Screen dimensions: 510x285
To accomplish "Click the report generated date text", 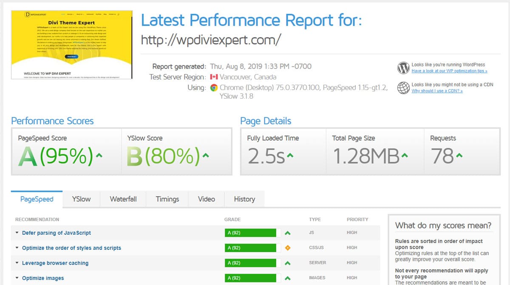I will point(261,66).
